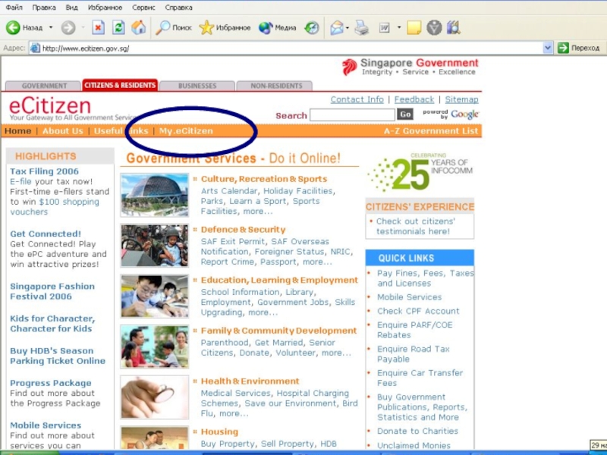Click the round grey toolbar icon
Screen dimensions: 607x455
click(x=434, y=28)
